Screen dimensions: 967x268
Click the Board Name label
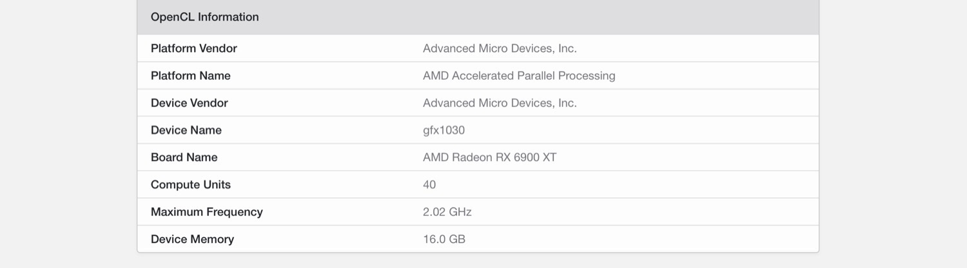point(184,157)
